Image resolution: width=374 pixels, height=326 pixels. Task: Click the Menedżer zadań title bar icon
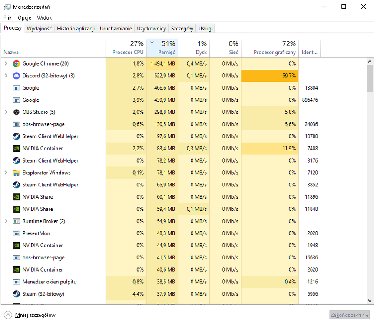[7, 7]
